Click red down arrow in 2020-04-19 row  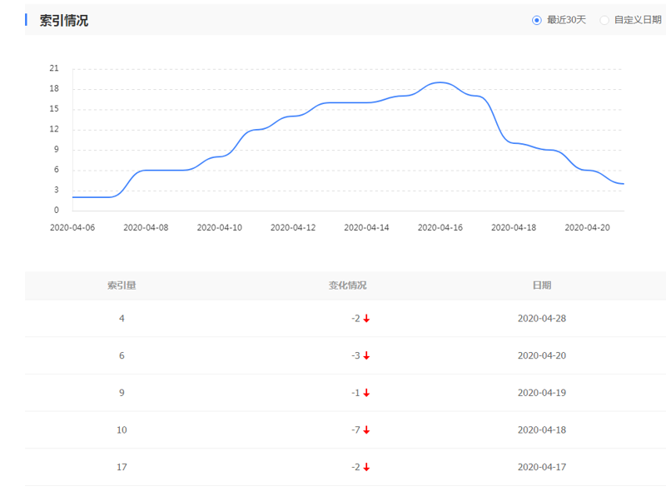click(366, 393)
